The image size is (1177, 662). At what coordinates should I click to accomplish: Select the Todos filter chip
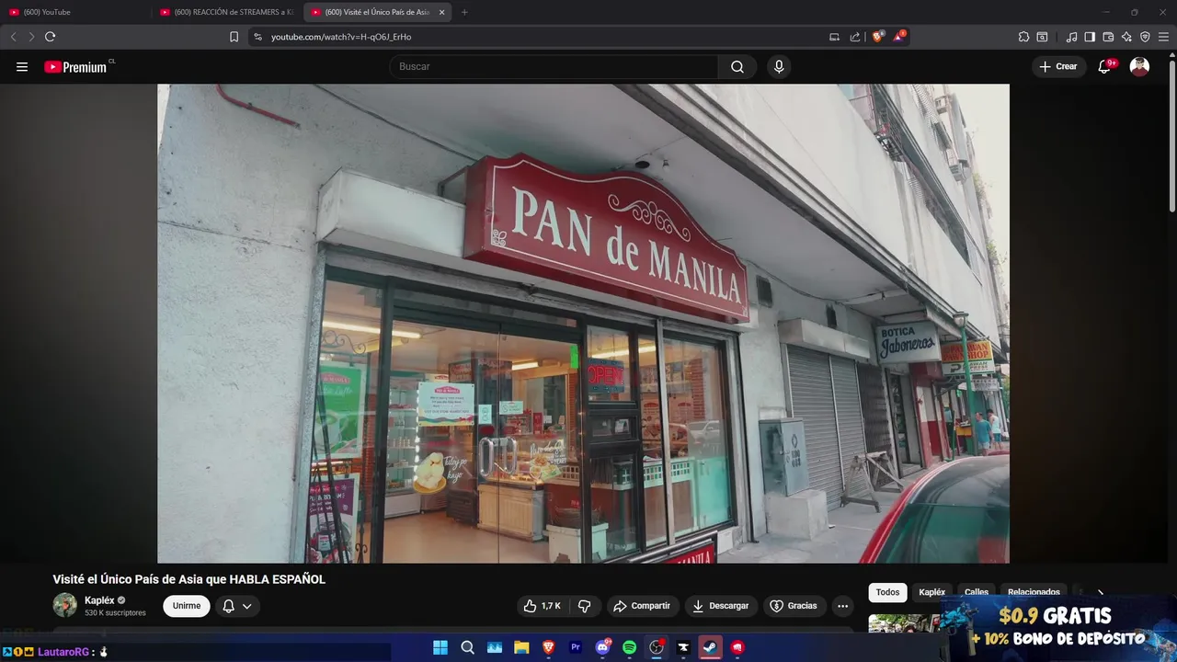887,592
